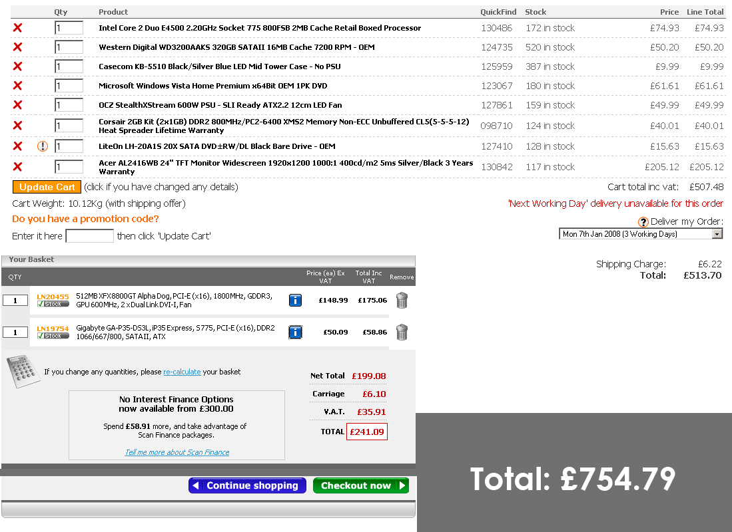Trash the XFX 8800GT basket item
The height and width of the screenshot is (532, 732).
tap(402, 301)
